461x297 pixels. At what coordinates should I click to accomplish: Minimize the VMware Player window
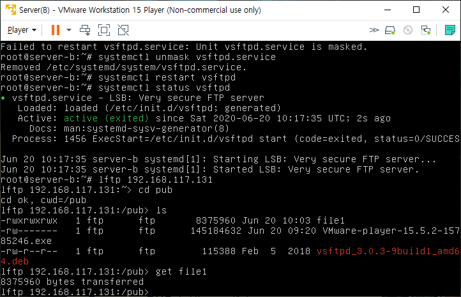pos(387,10)
